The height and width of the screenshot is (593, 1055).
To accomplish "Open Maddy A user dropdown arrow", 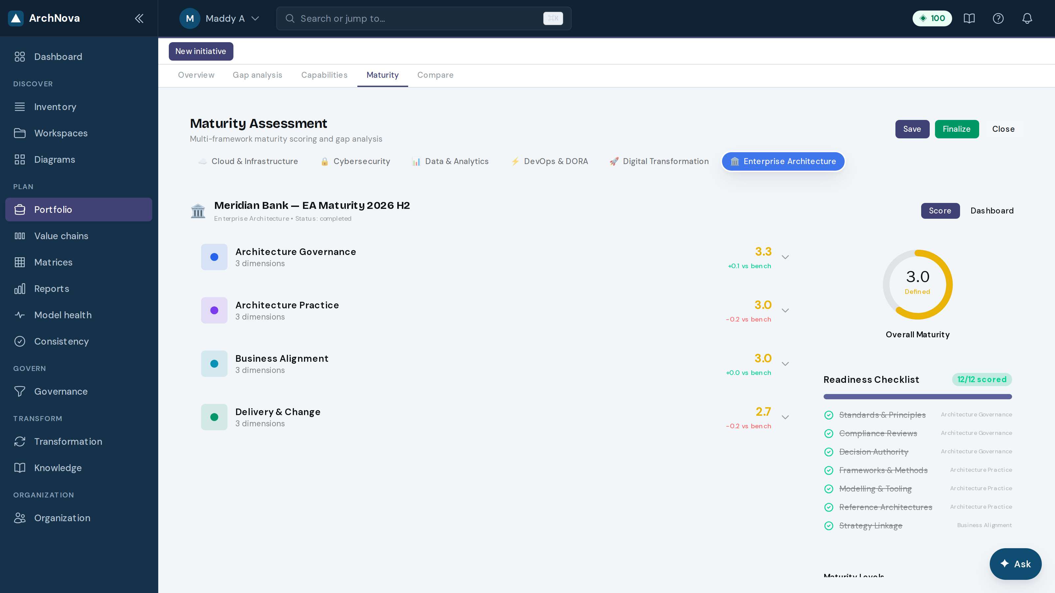I will point(255,18).
